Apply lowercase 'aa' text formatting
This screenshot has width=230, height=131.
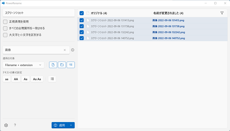7,79
